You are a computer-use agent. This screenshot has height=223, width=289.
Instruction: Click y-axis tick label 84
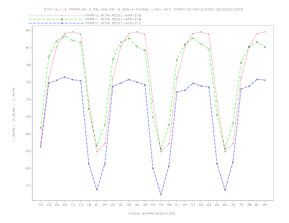point(28,30)
